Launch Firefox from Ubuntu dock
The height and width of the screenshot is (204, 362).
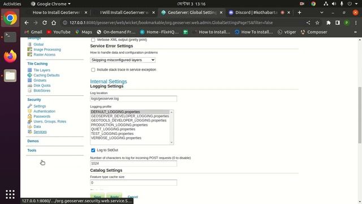point(10,56)
